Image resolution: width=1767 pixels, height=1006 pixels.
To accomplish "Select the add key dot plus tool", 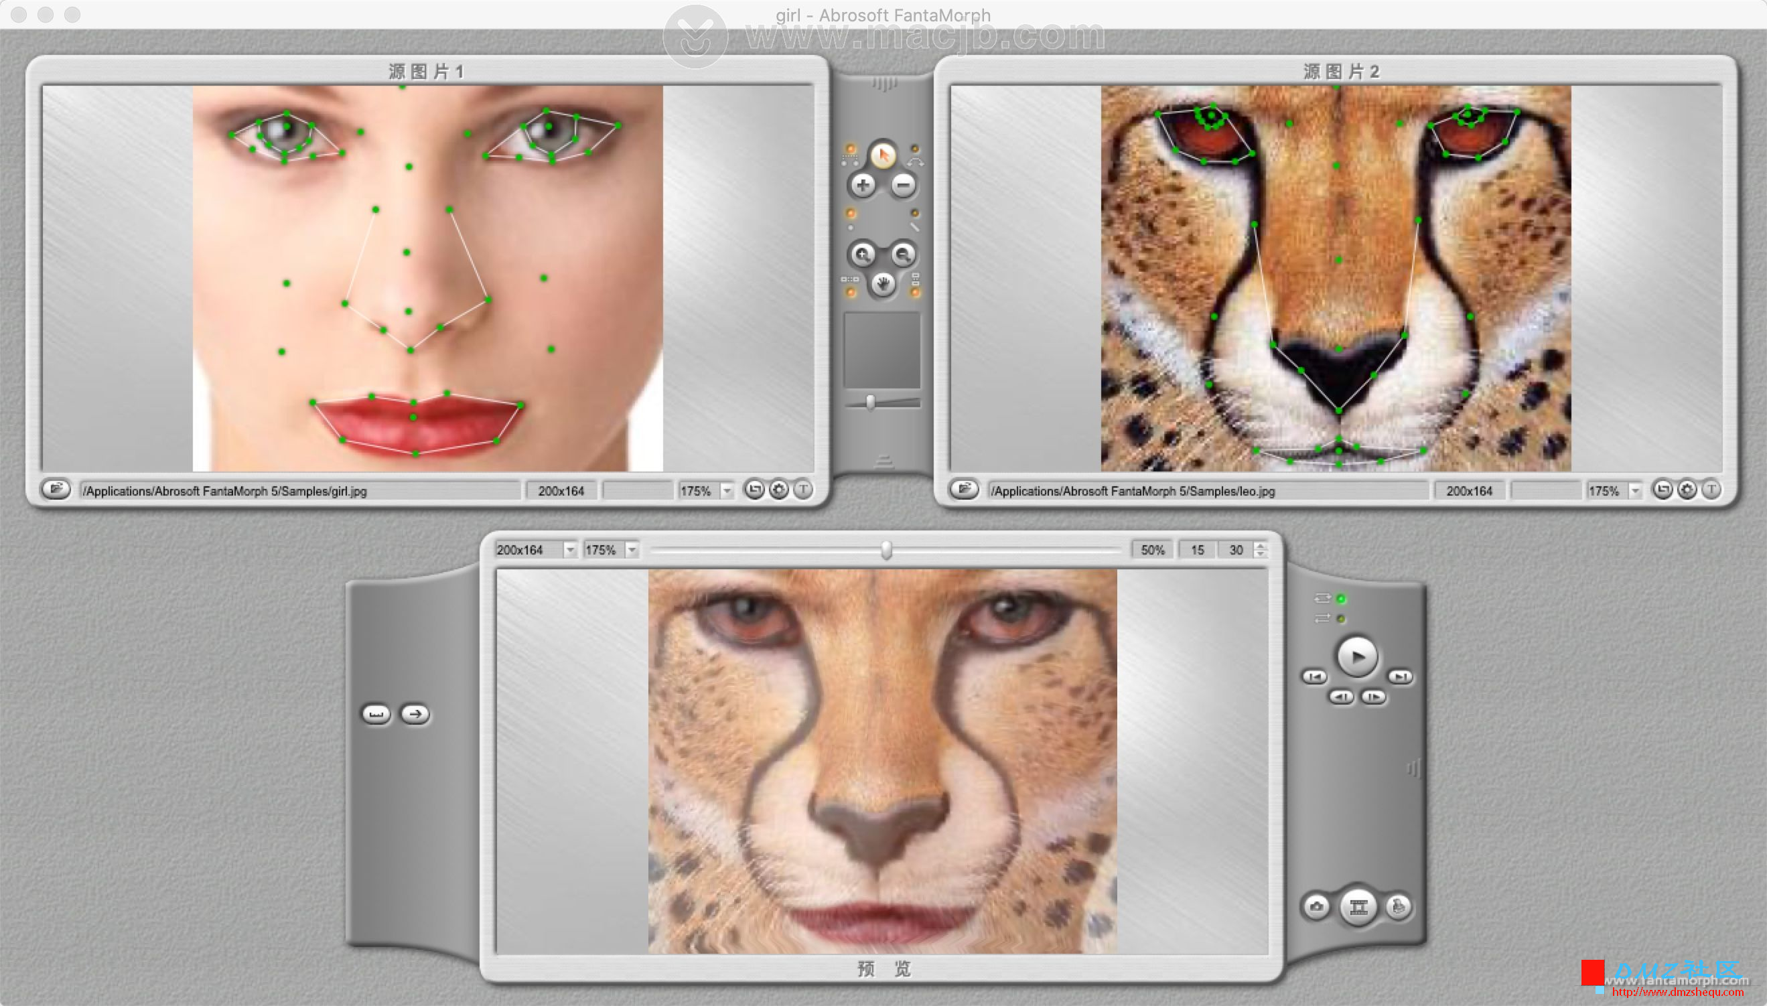I will [x=862, y=185].
